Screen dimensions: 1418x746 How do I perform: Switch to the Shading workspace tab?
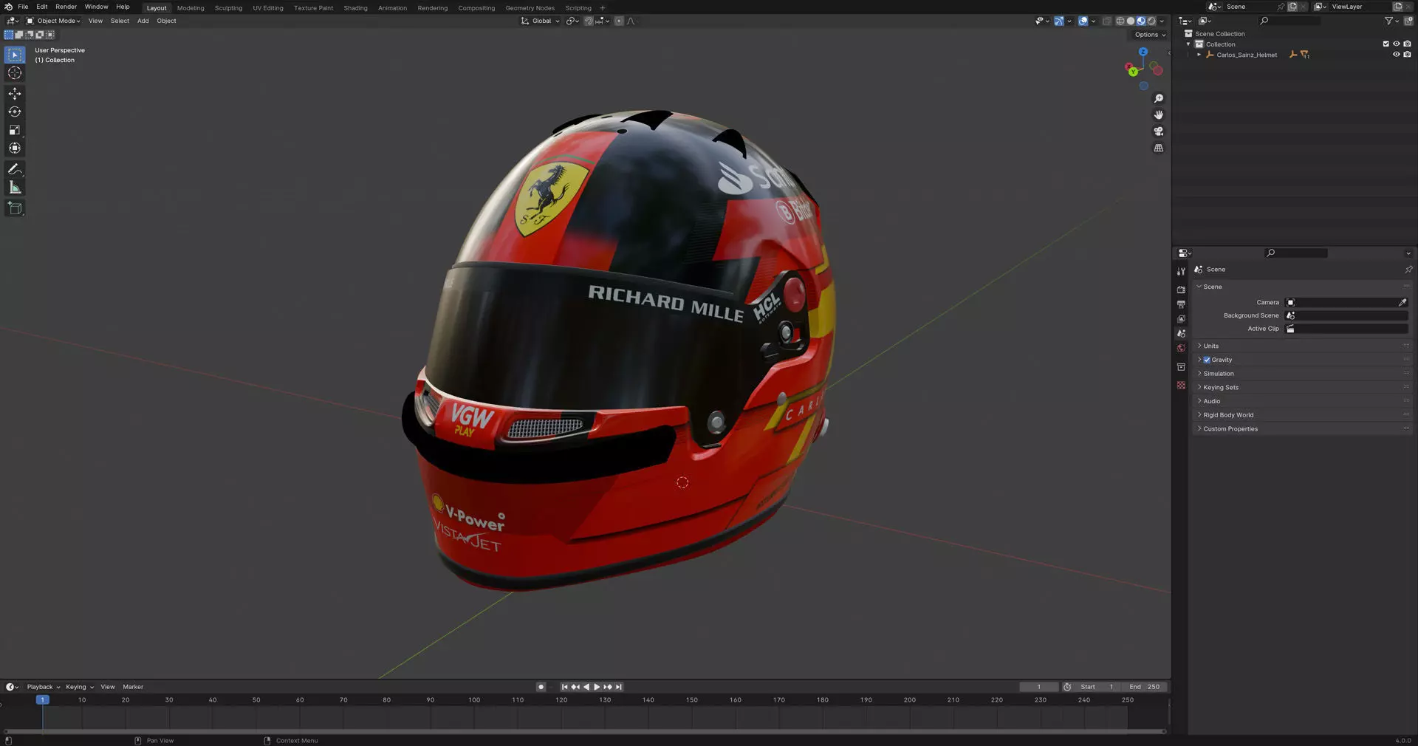355,8
